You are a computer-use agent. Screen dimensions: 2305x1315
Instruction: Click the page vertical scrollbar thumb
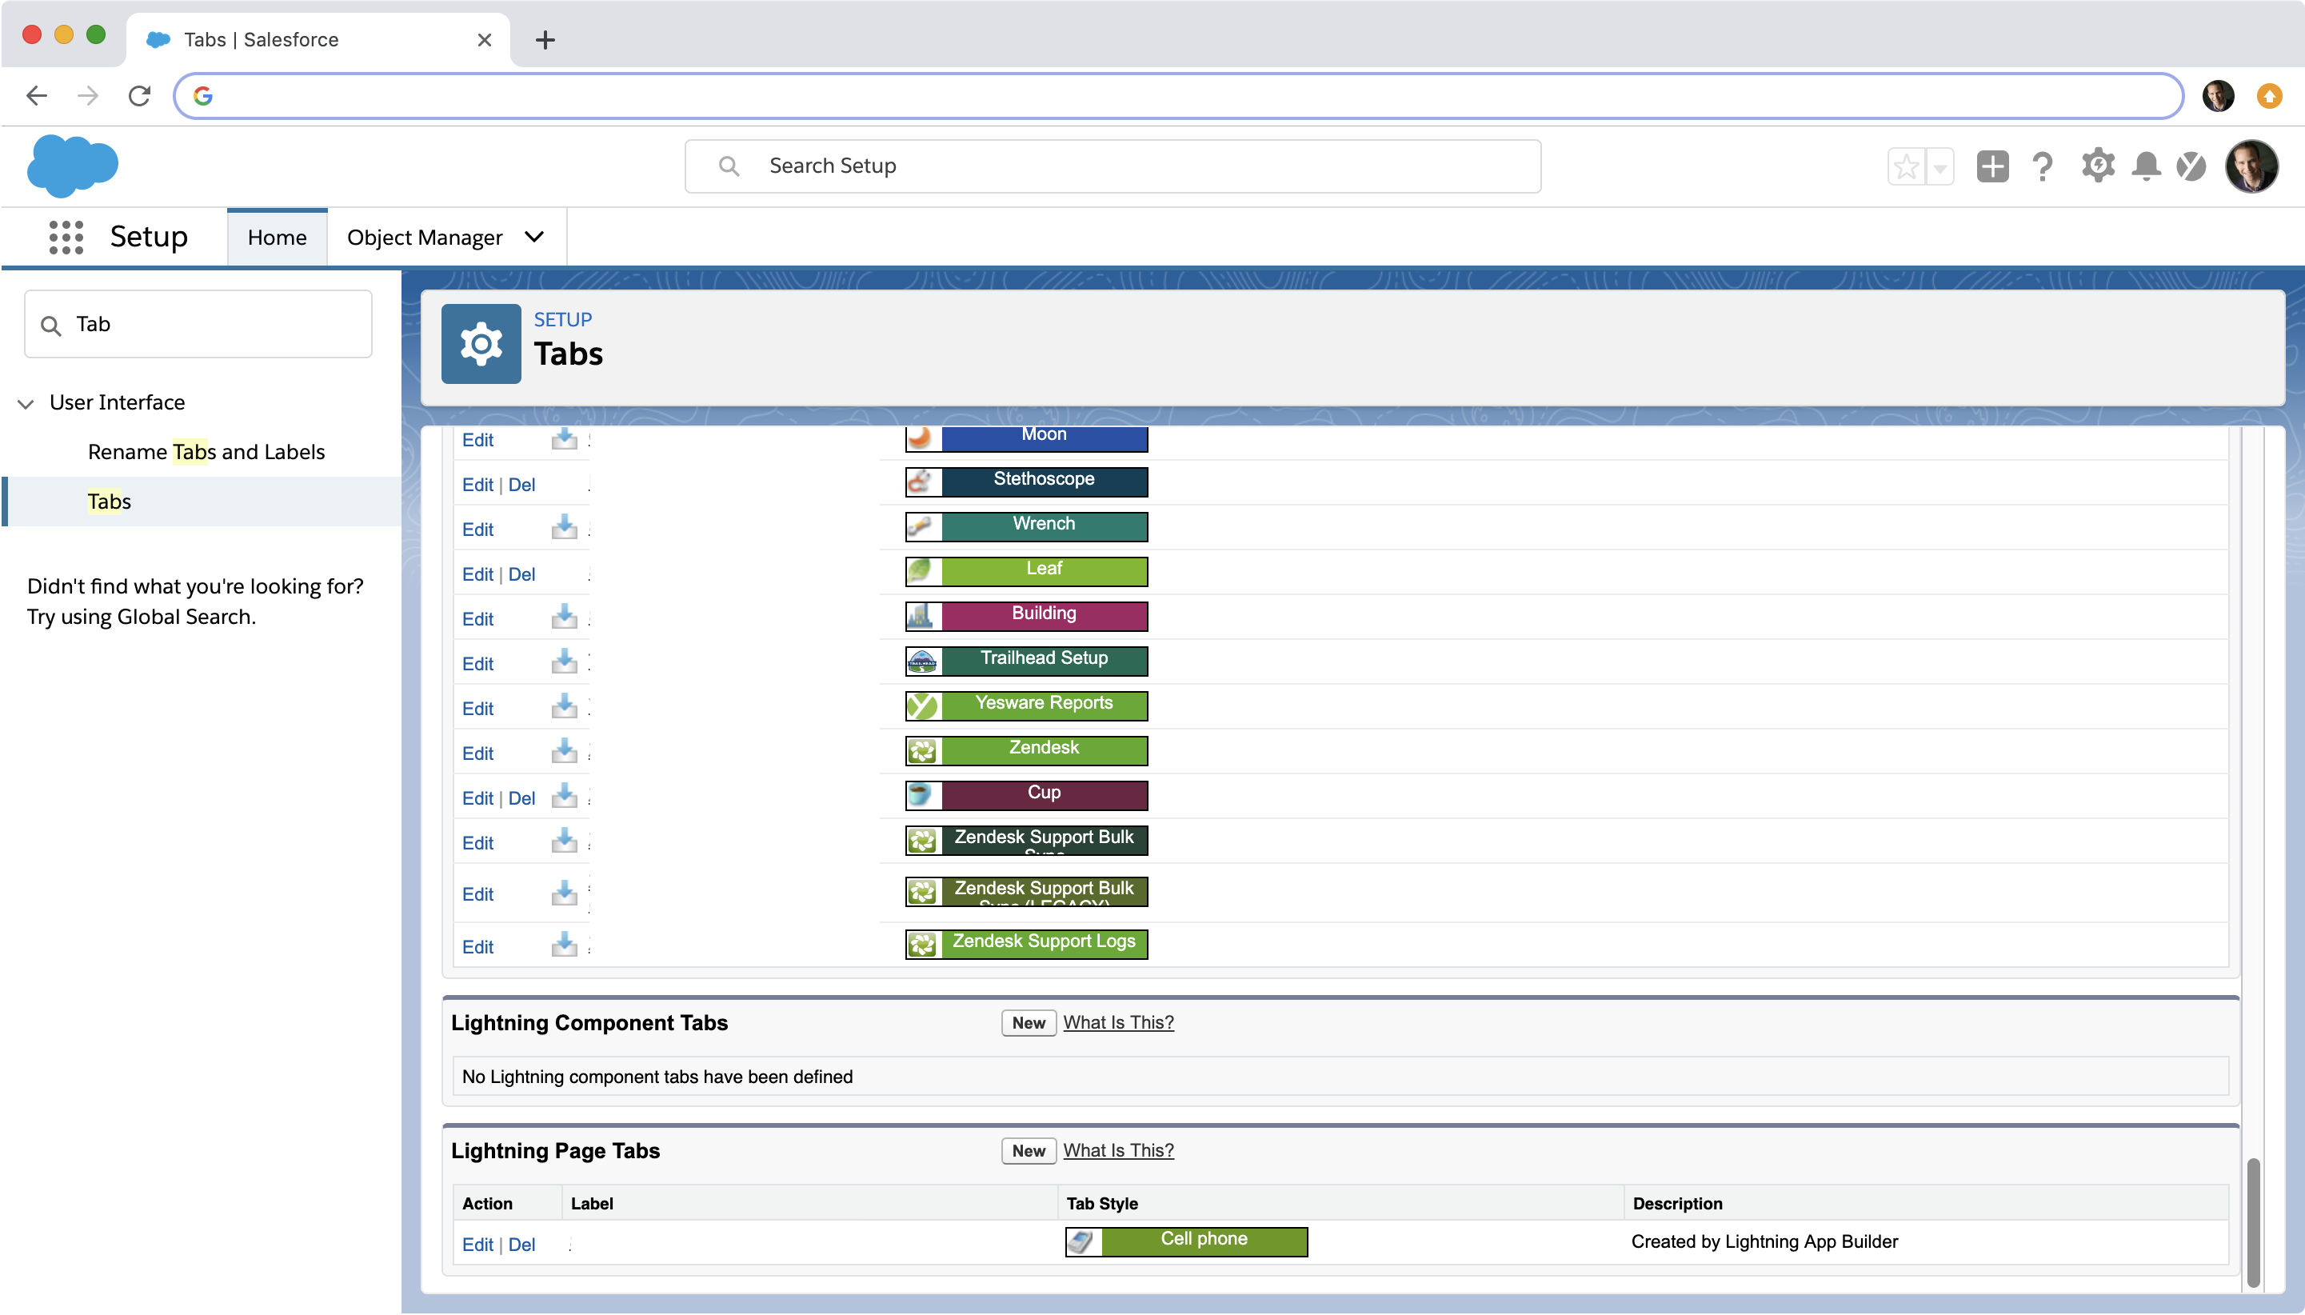pos(2254,1223)
